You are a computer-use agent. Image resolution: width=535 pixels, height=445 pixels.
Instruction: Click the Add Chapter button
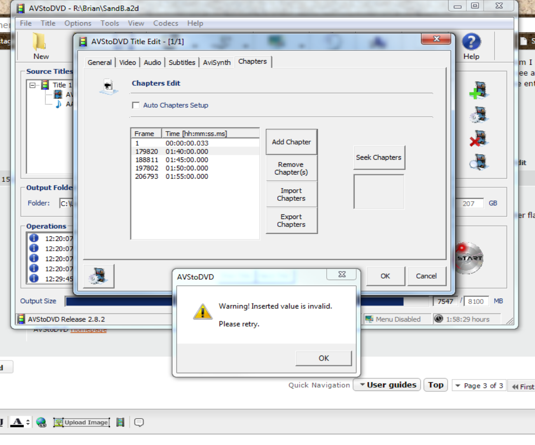[292, 142]
